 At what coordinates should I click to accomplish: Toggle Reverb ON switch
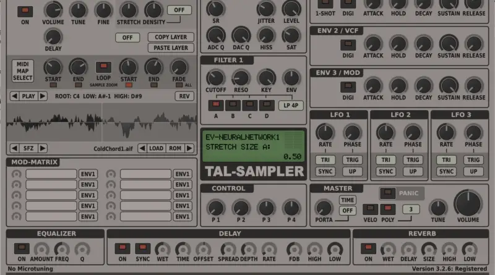click(x=368, y=248)
